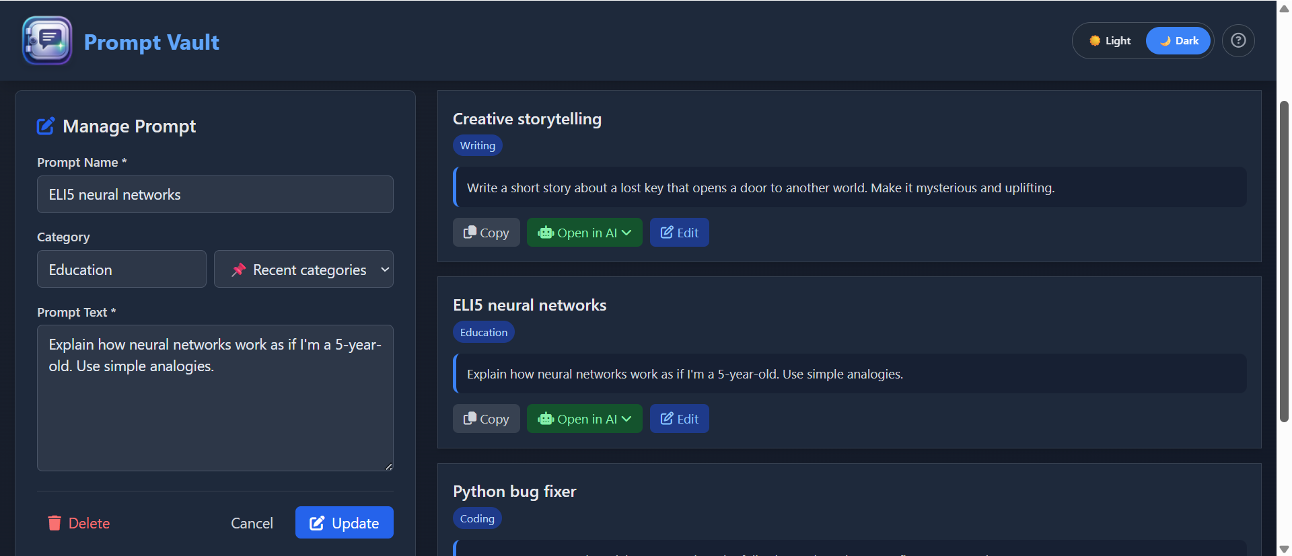Copy the ELI5 neural networks prompt
The image size is (1292, 556).
[x=487, y=419]
